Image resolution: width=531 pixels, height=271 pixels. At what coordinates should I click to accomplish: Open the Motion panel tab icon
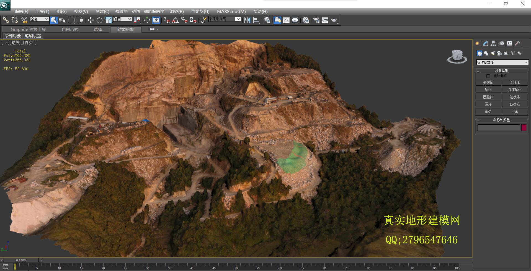tap(501, 43)
